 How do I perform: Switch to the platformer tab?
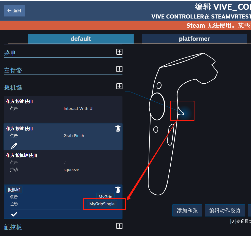click(194, 39)
